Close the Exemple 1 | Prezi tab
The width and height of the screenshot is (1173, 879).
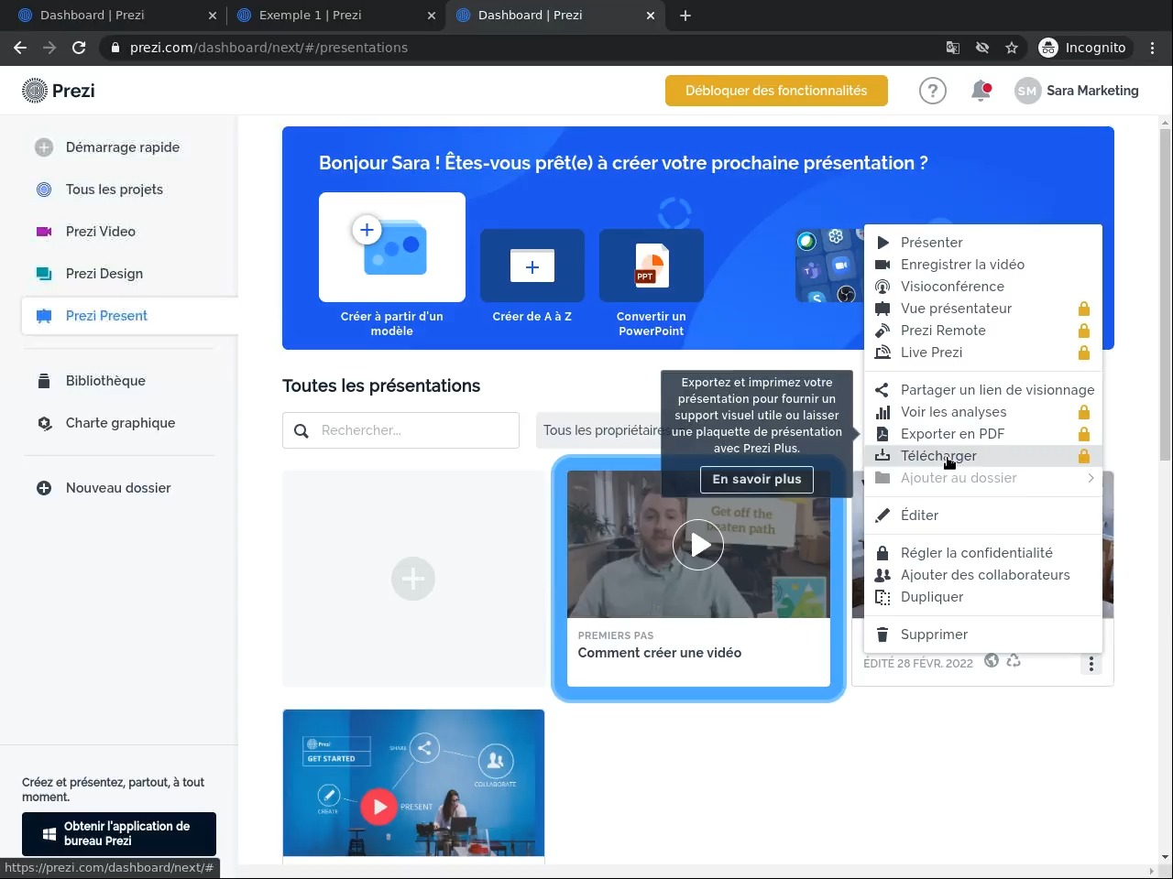click(x=432, y=16)
